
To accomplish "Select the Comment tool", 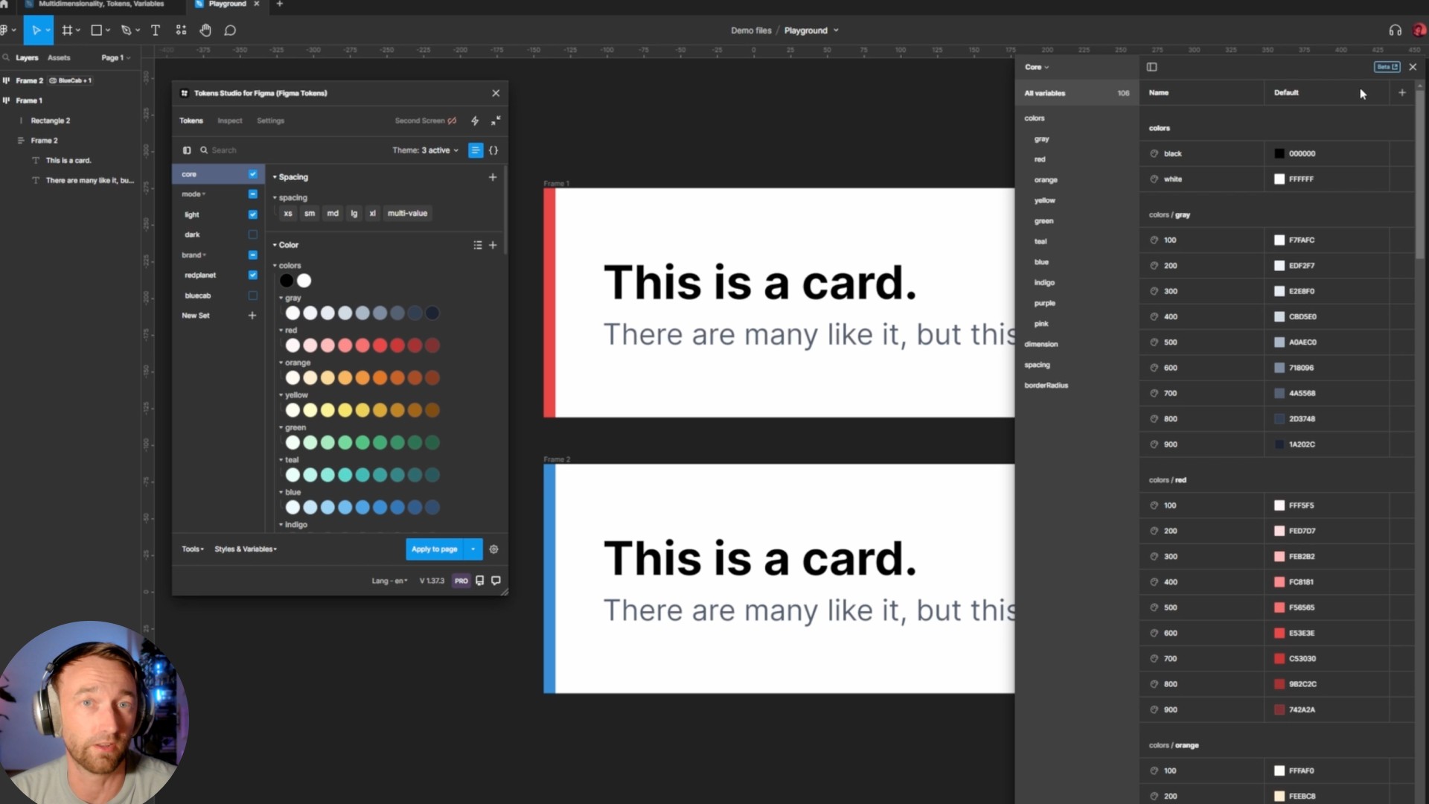I will point(230,31).
